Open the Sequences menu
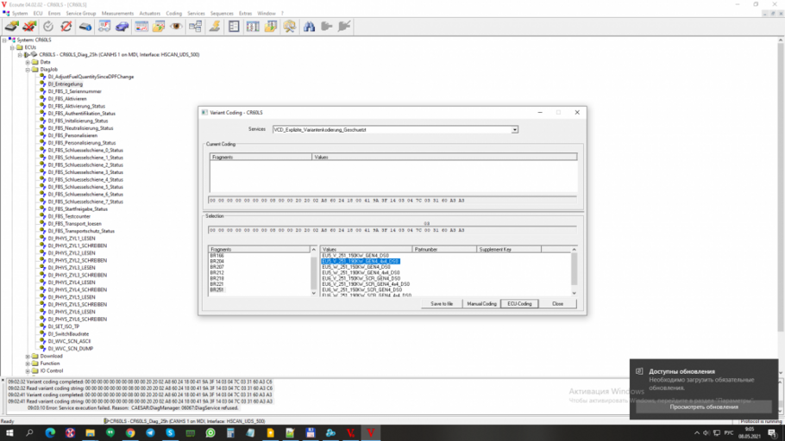 [222, 14]
